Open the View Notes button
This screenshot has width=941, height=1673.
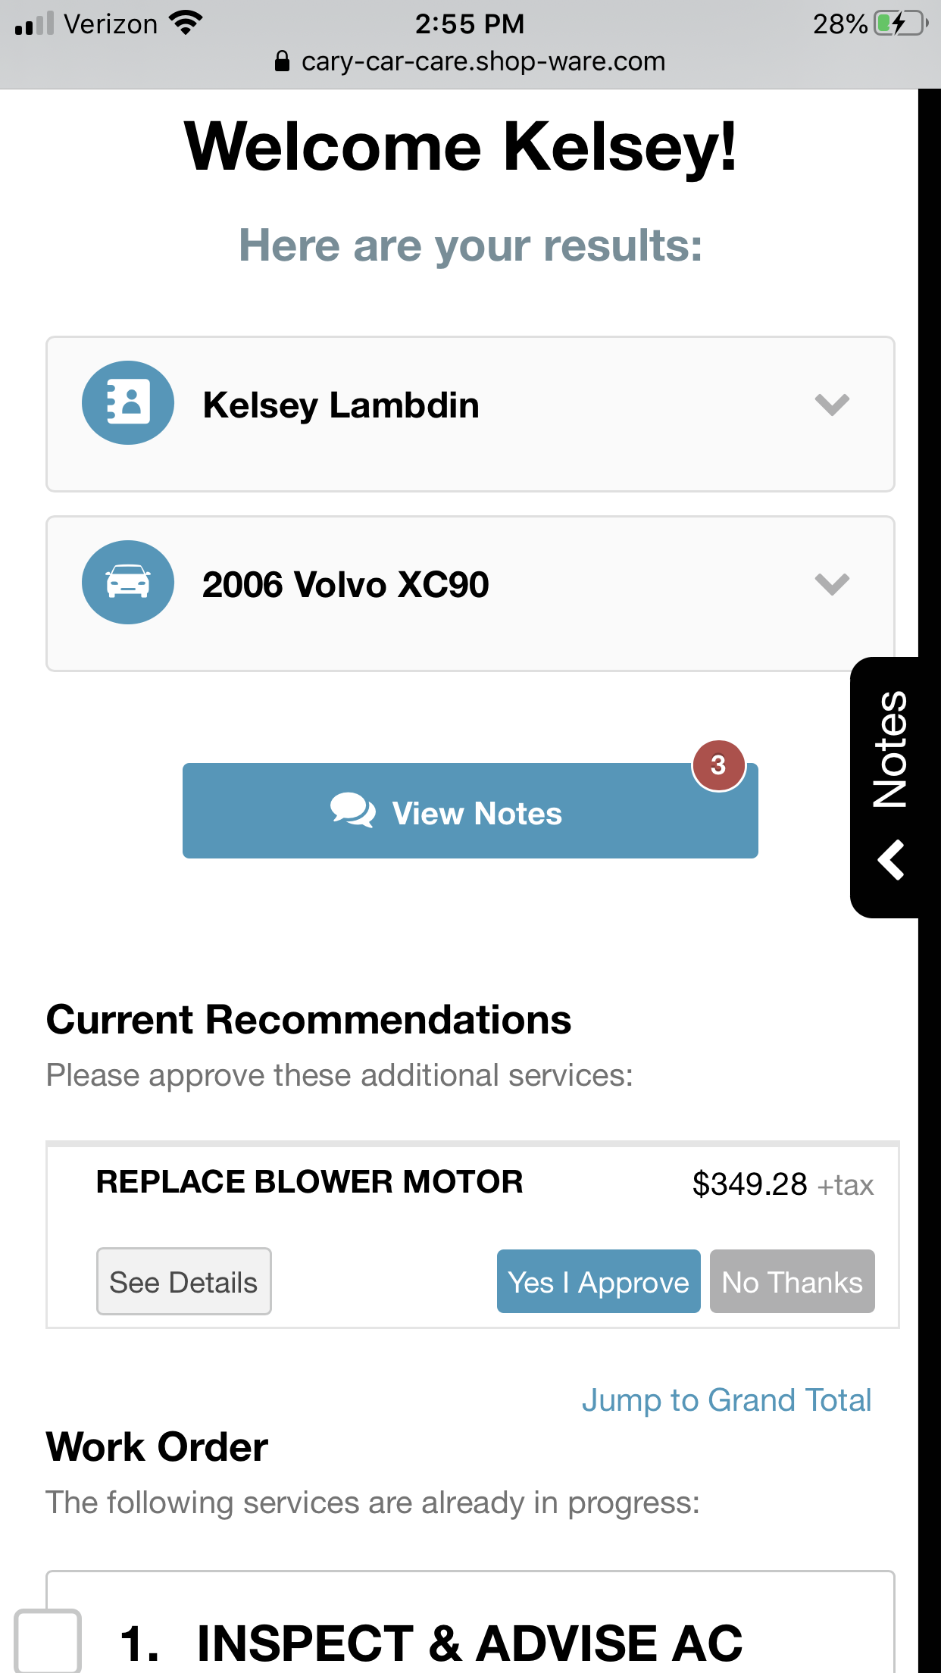(x=470, y=811)
